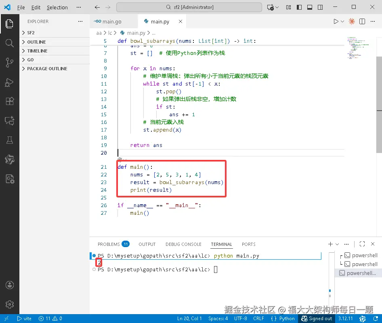Select Python interpreter 3.12.11
Image resolution: width=382 pixels, height=323 pixels.
pyautogui.click(x=345, y=319)
